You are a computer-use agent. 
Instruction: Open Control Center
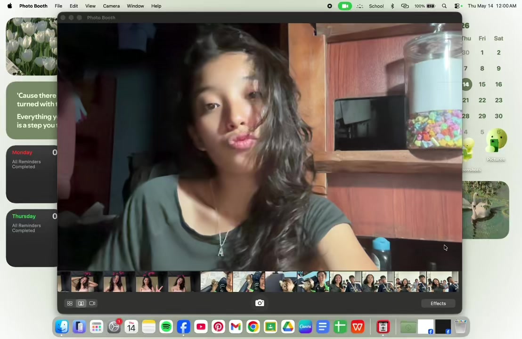click(x=457, y=6)
